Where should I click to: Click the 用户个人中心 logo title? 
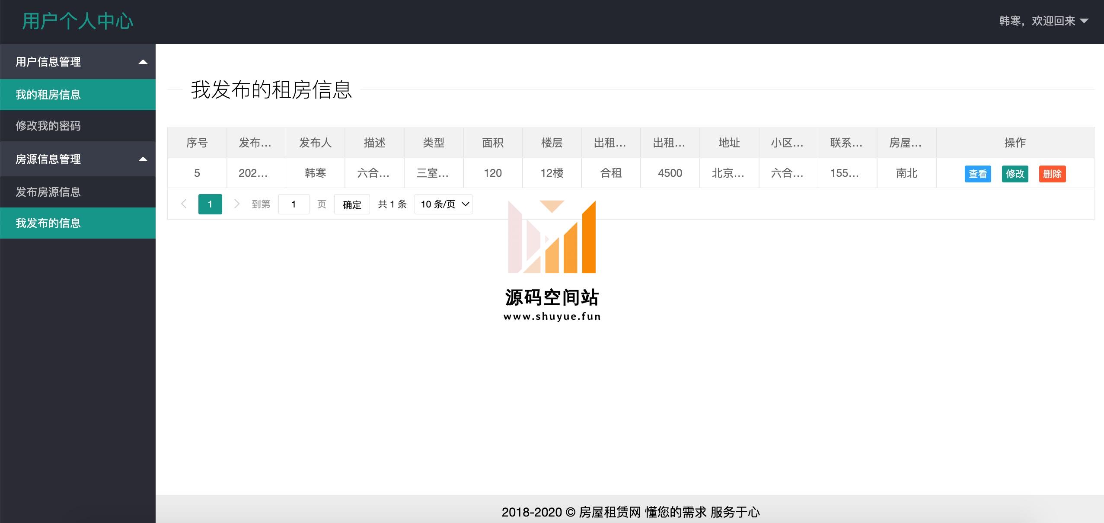(78, 21)
